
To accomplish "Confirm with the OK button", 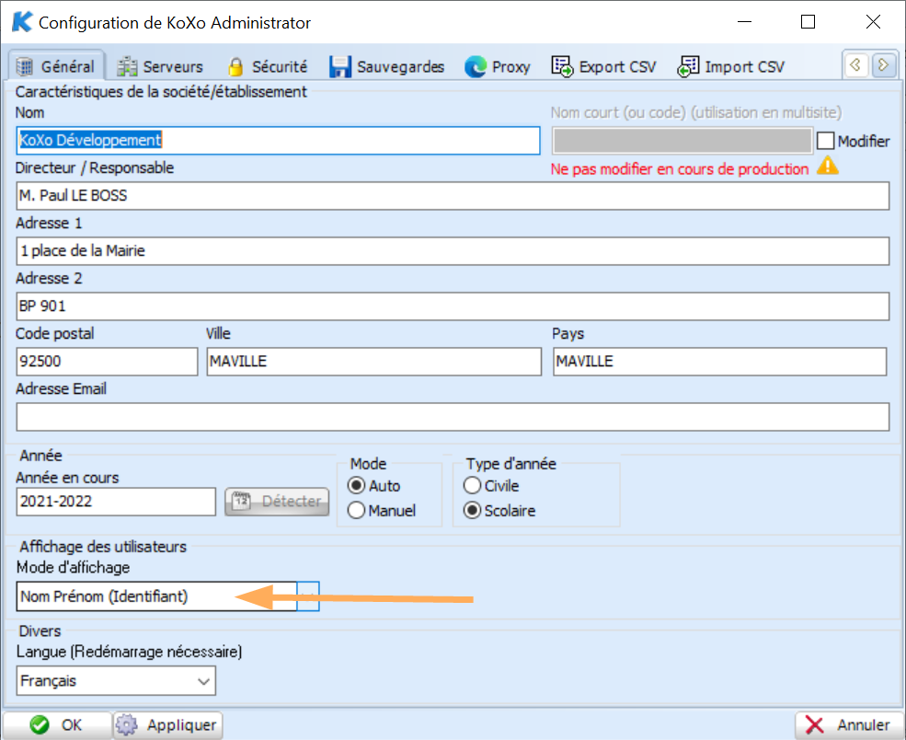I will point(57,725).
